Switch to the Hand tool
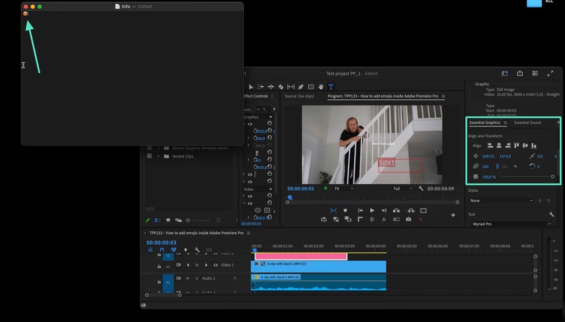Viewport: 565px width, 322px height. point(321,87)
